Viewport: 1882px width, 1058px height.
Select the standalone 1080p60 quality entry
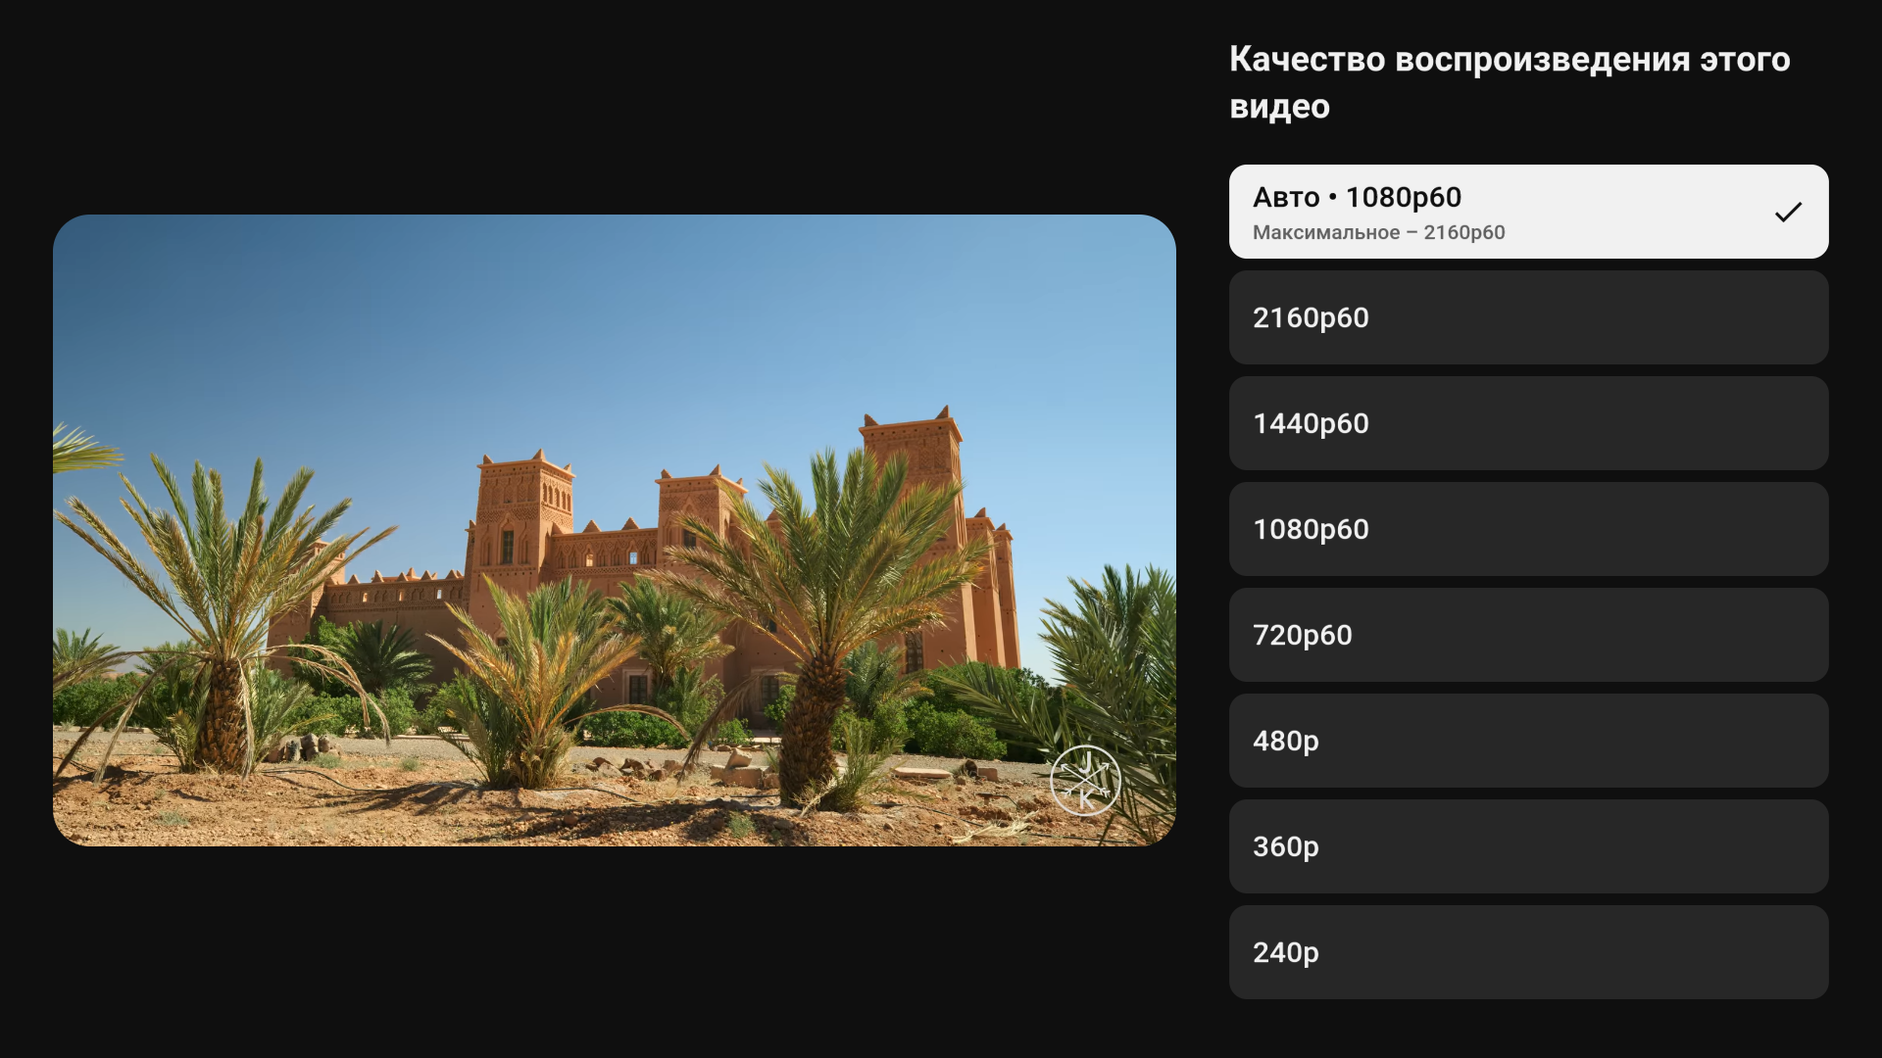(1527, 529)
